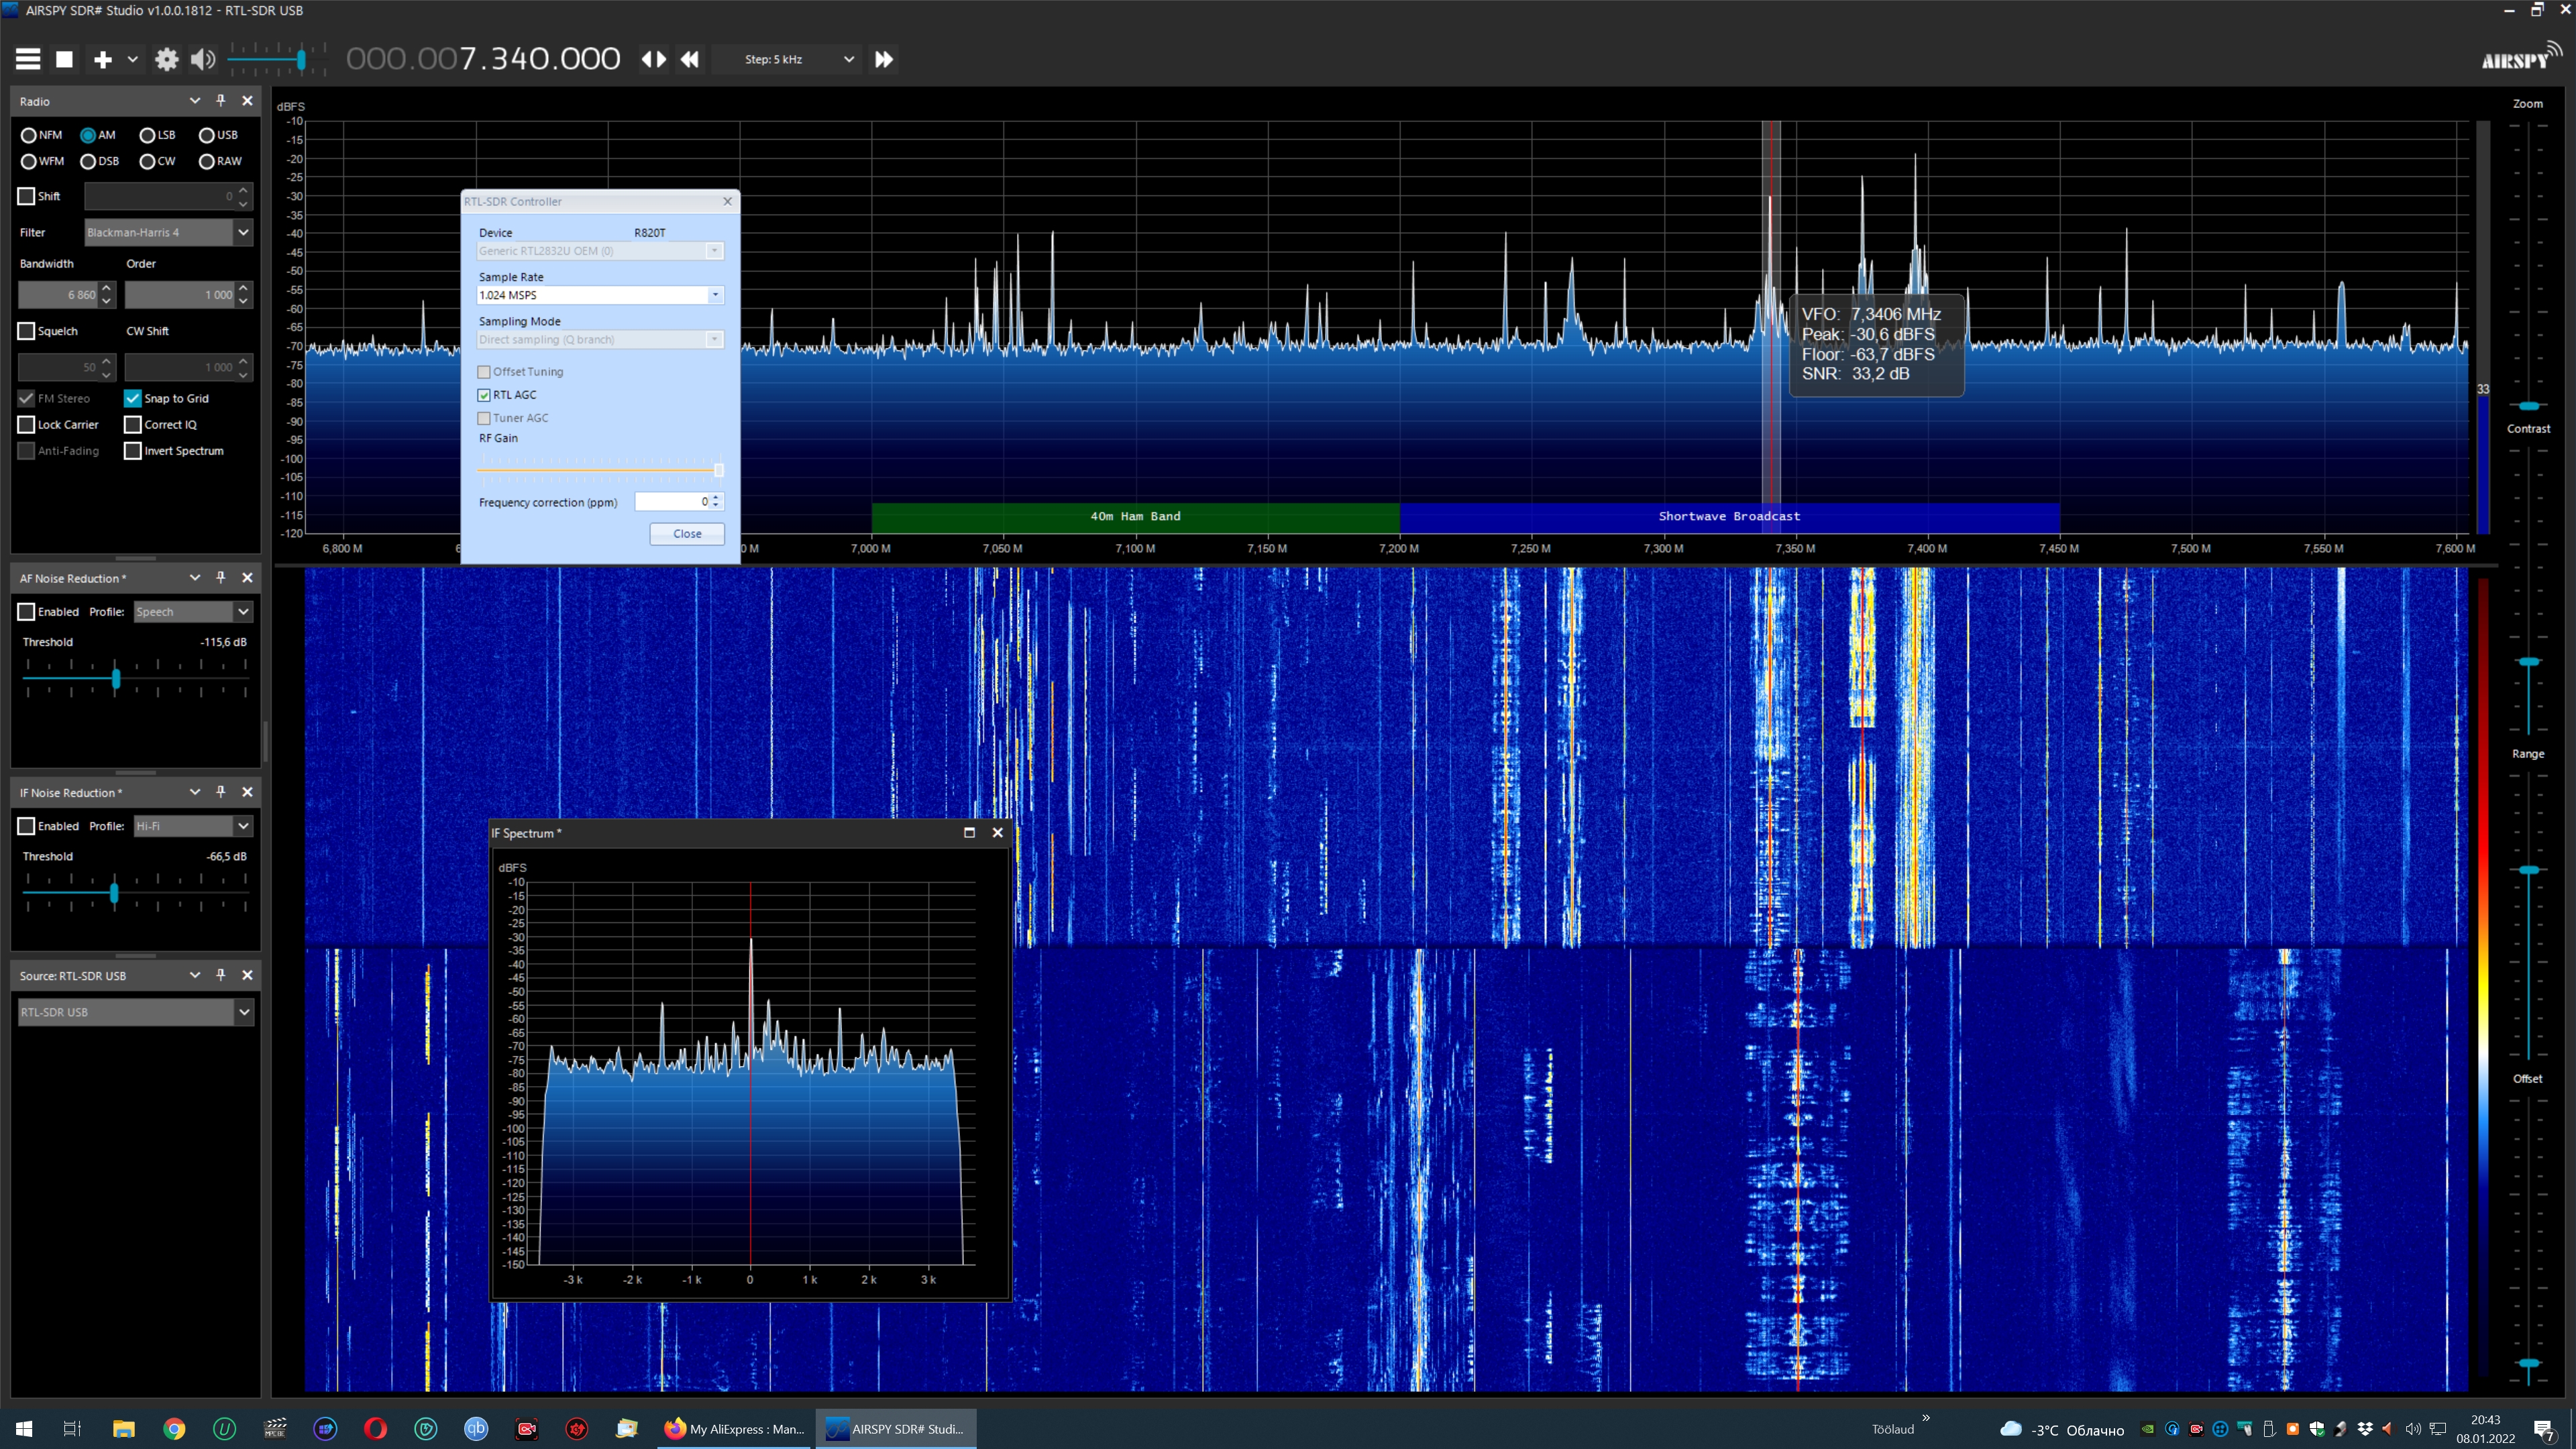The image size is (2576, 1449).
Task: Enable IF Noise Reduction checkbox
Action: 27,825
